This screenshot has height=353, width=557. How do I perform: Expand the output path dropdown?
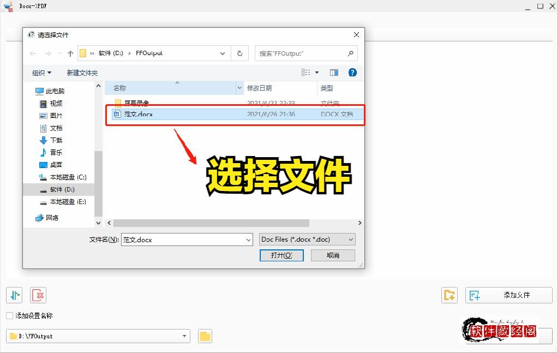[185, 336]
